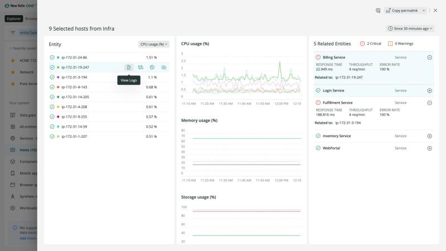Hide ip-172-31-19-247 with the crossed-eye icon
Screen dimensions: 446x251
pos(164,67)
